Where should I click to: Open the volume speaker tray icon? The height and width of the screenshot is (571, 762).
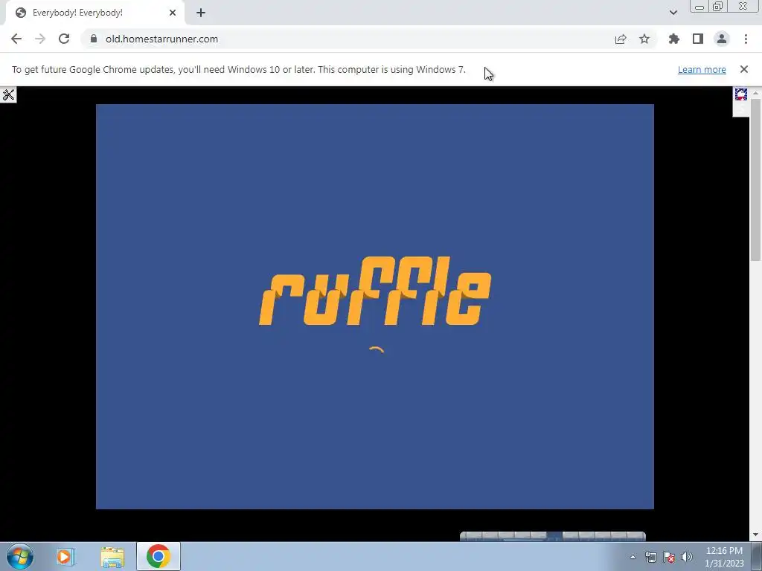click(x=687, y=557)
